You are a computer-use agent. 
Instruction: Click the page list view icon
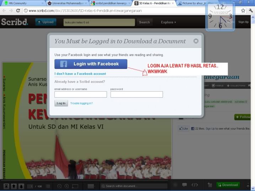click(48, 186)
